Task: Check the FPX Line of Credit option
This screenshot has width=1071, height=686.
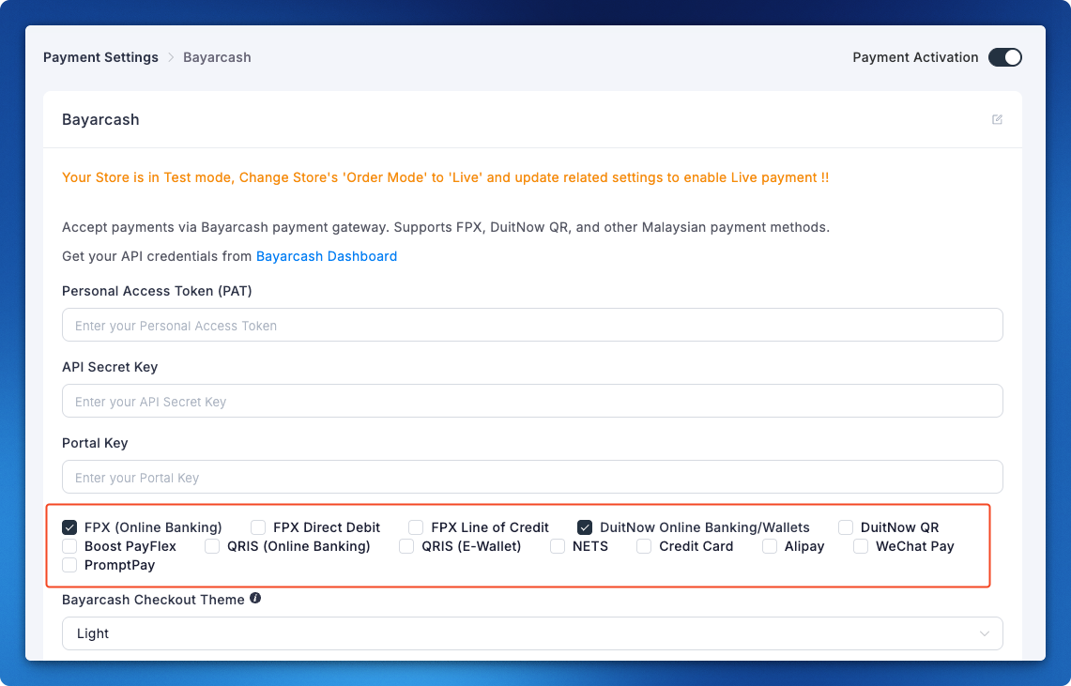Action: click(x=416, y=527)
